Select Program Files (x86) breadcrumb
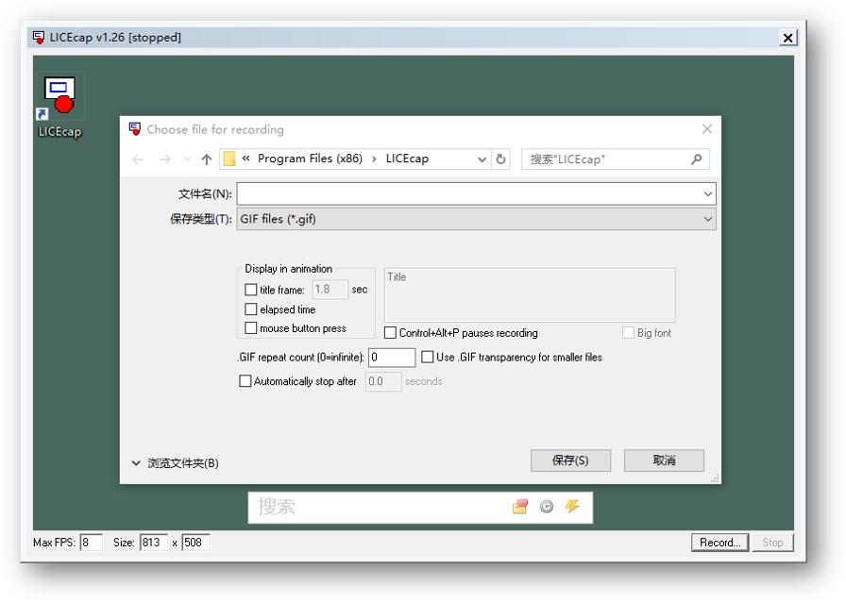Image resolution: width=846 pixels, height=602 pixels. [310, 159]
